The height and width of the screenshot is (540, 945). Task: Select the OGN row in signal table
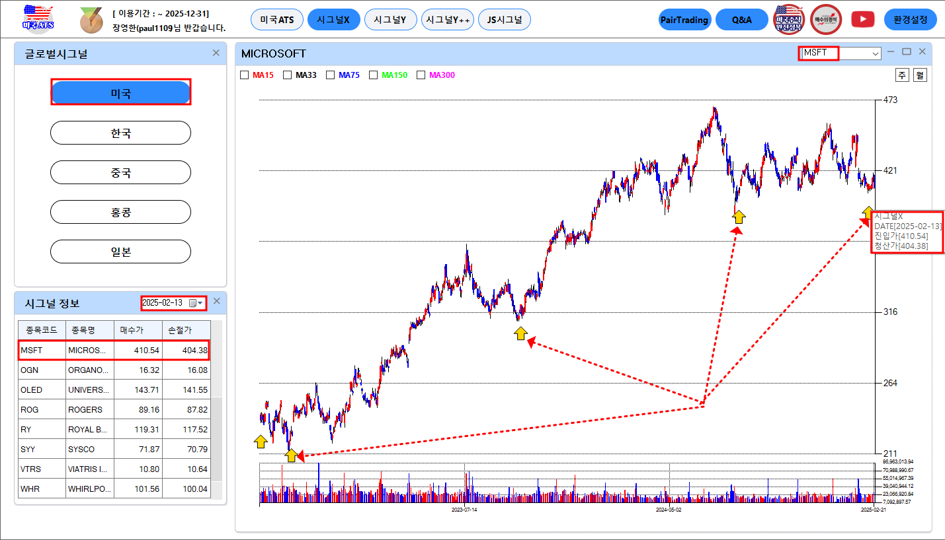[x=114, y=370]
